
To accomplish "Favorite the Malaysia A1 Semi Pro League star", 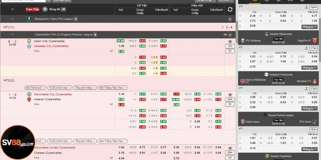I will tap(230, 19).
